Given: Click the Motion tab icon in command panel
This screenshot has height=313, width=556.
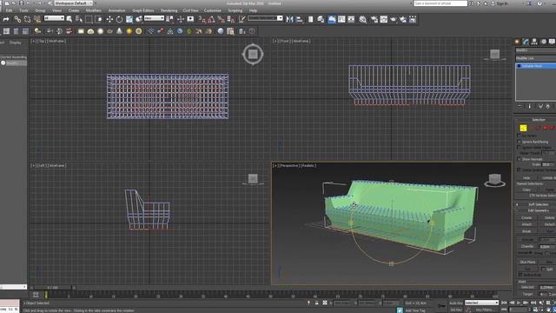Looking at the screenshot, I should (x=543, y=42).
